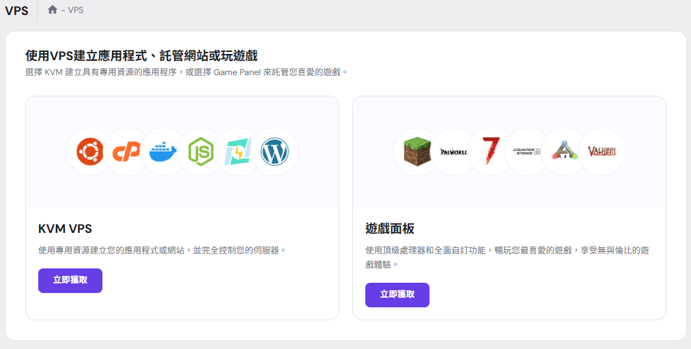Screen dimensions: 691x349
Task: Click the home icon in breadcrumb
Action: coord(53,10)
